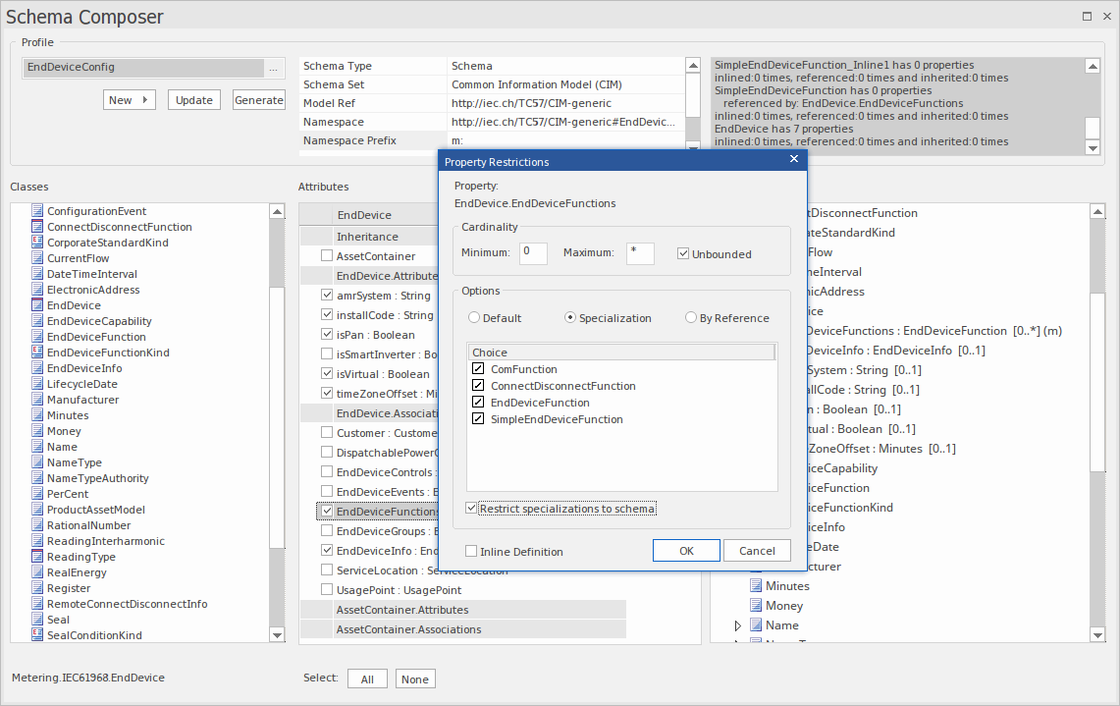
Task: Click OK to confirm property restrictions
Action: point(686,550)
